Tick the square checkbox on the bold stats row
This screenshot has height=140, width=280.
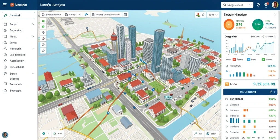click(x=227, y=99)
